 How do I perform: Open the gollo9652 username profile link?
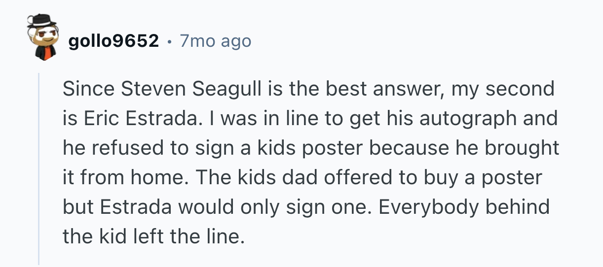[x=113, y=41]
